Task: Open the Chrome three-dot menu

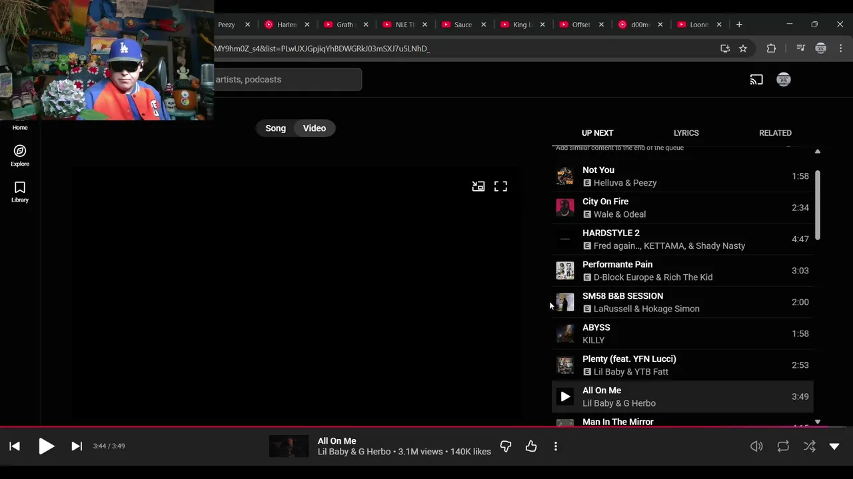Action: click(841, 49)
